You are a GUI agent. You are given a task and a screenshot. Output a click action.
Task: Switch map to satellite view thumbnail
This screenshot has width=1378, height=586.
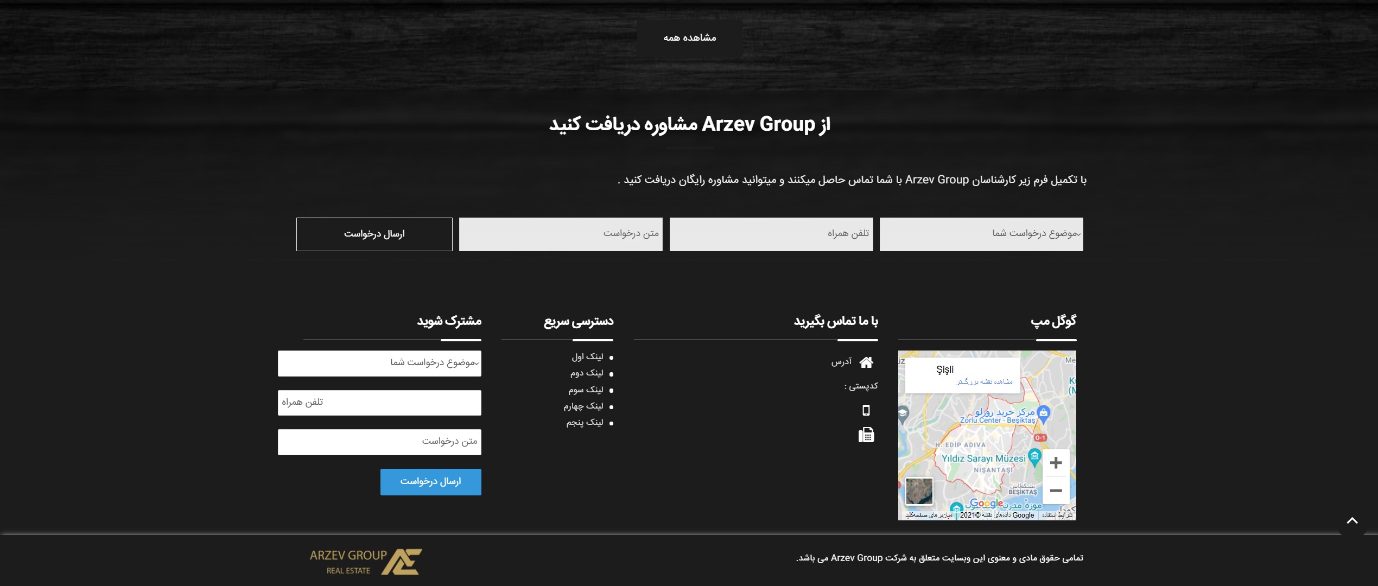[919, 491]
